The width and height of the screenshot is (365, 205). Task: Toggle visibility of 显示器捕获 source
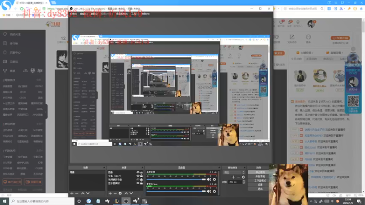(138, 183)
